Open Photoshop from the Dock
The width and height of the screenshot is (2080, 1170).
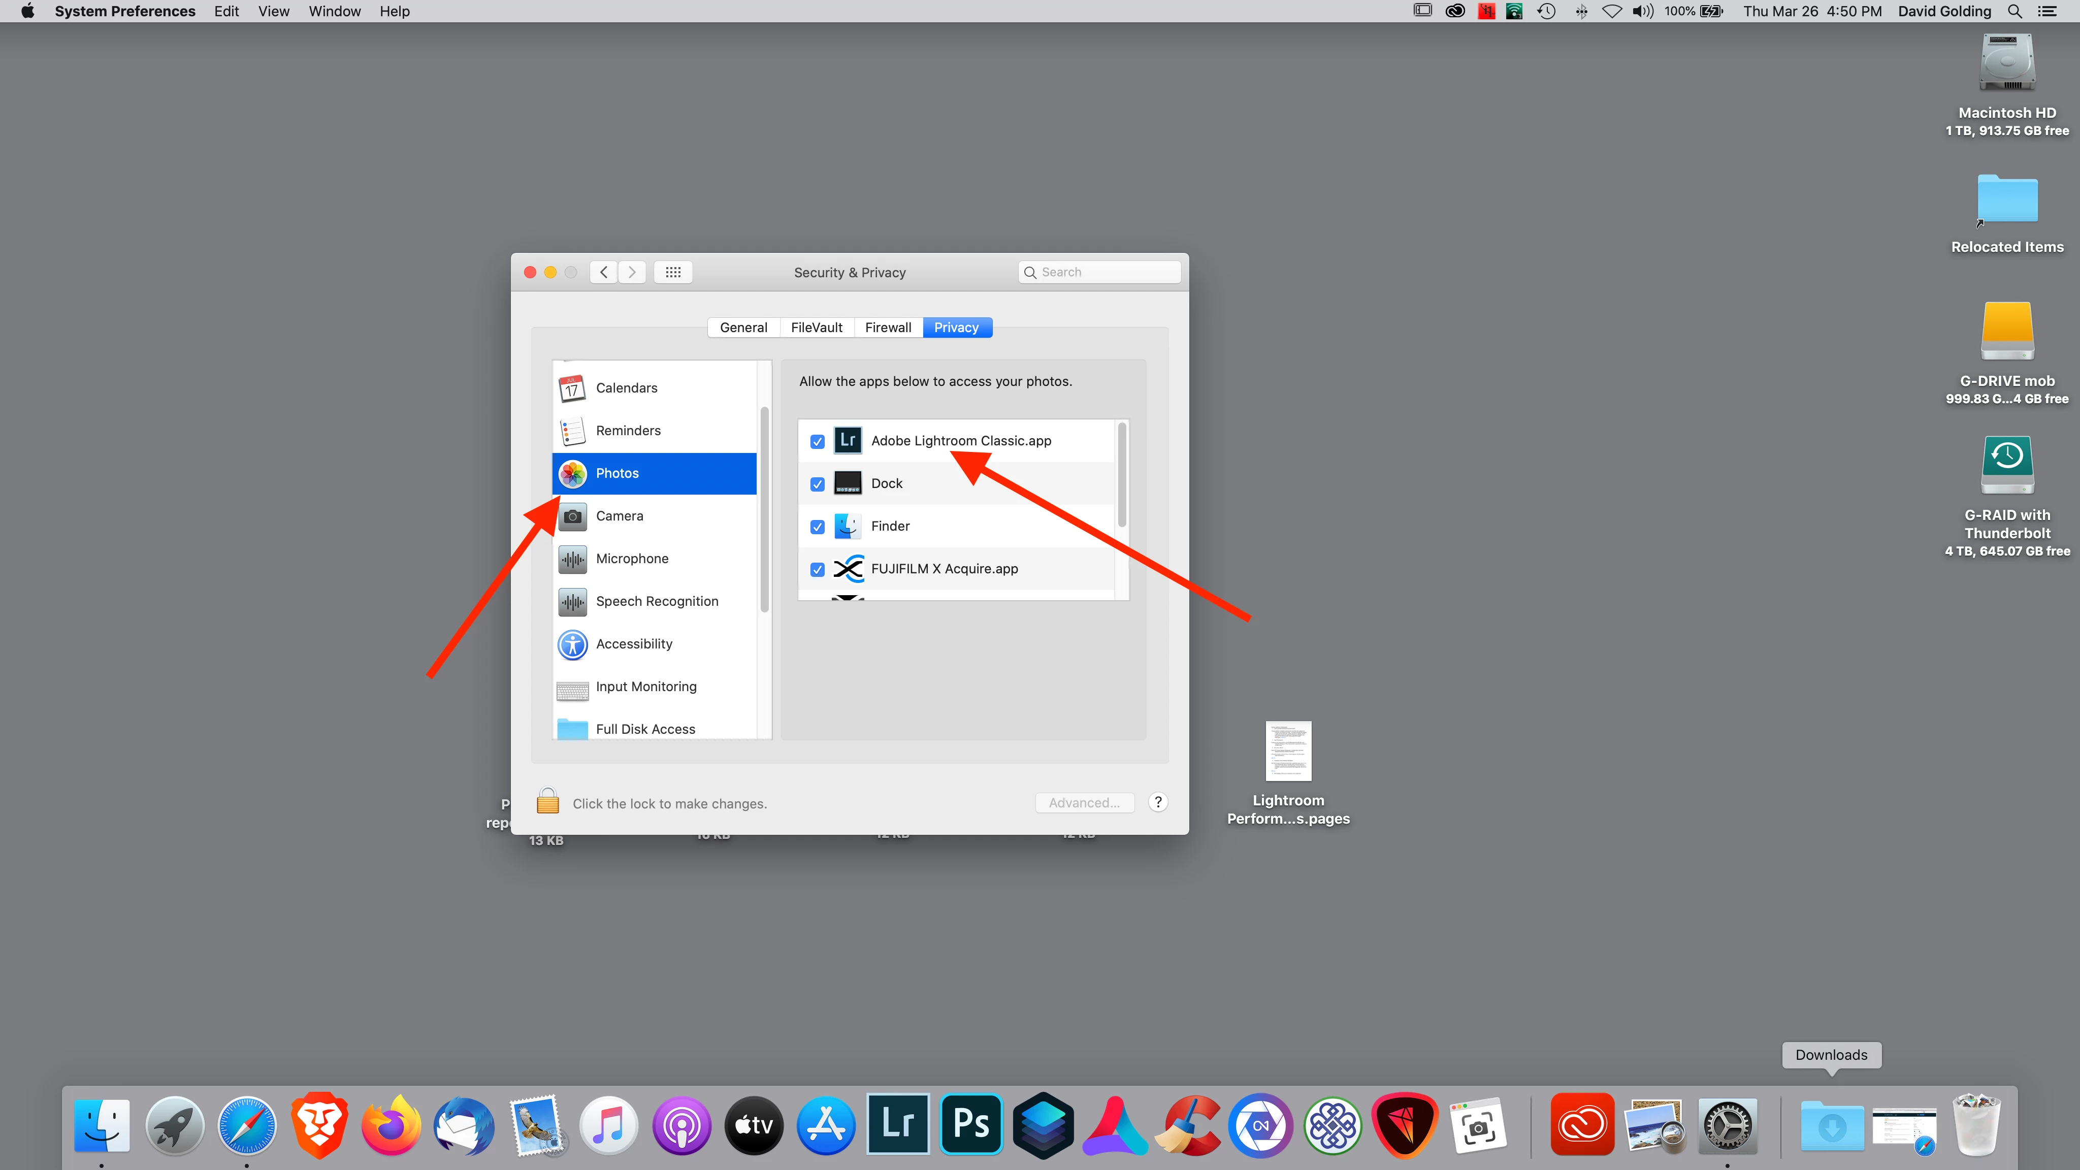970,1124
